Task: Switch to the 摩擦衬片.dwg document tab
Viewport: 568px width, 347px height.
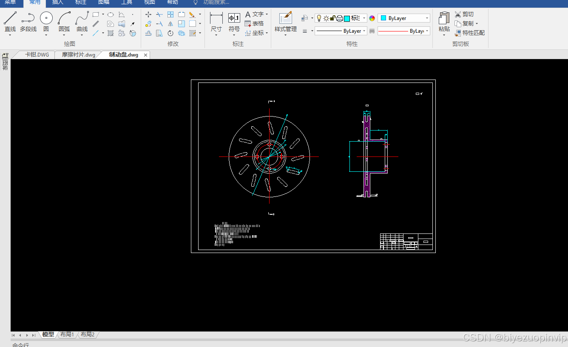Action: pyautogui.click(x=79, y=55)
